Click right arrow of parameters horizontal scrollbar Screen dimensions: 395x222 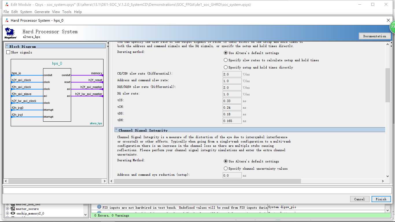point(383,181)
